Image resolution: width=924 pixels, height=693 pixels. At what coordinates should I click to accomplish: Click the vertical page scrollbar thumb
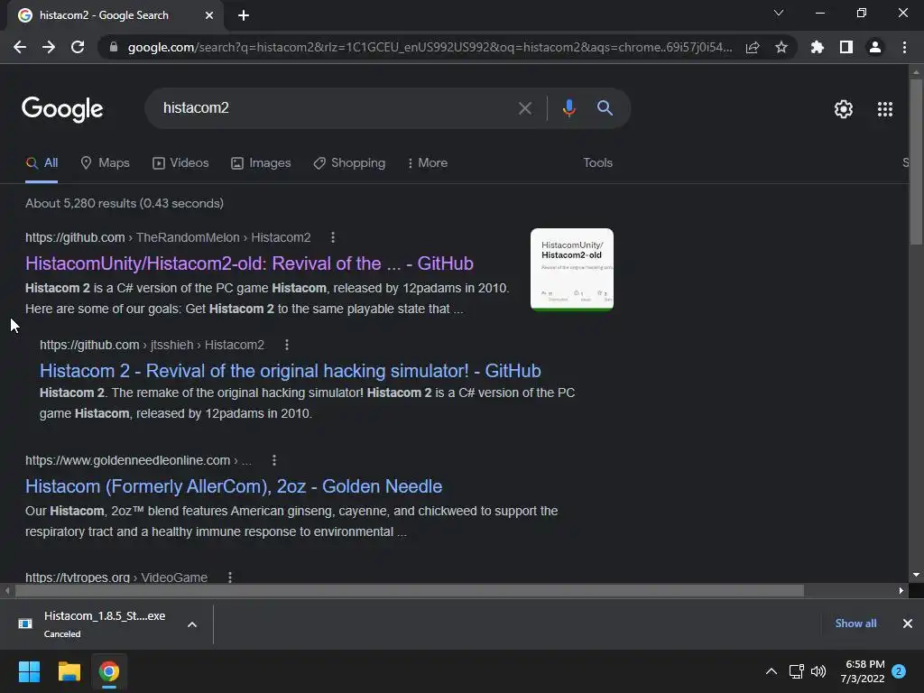(916, 162)
